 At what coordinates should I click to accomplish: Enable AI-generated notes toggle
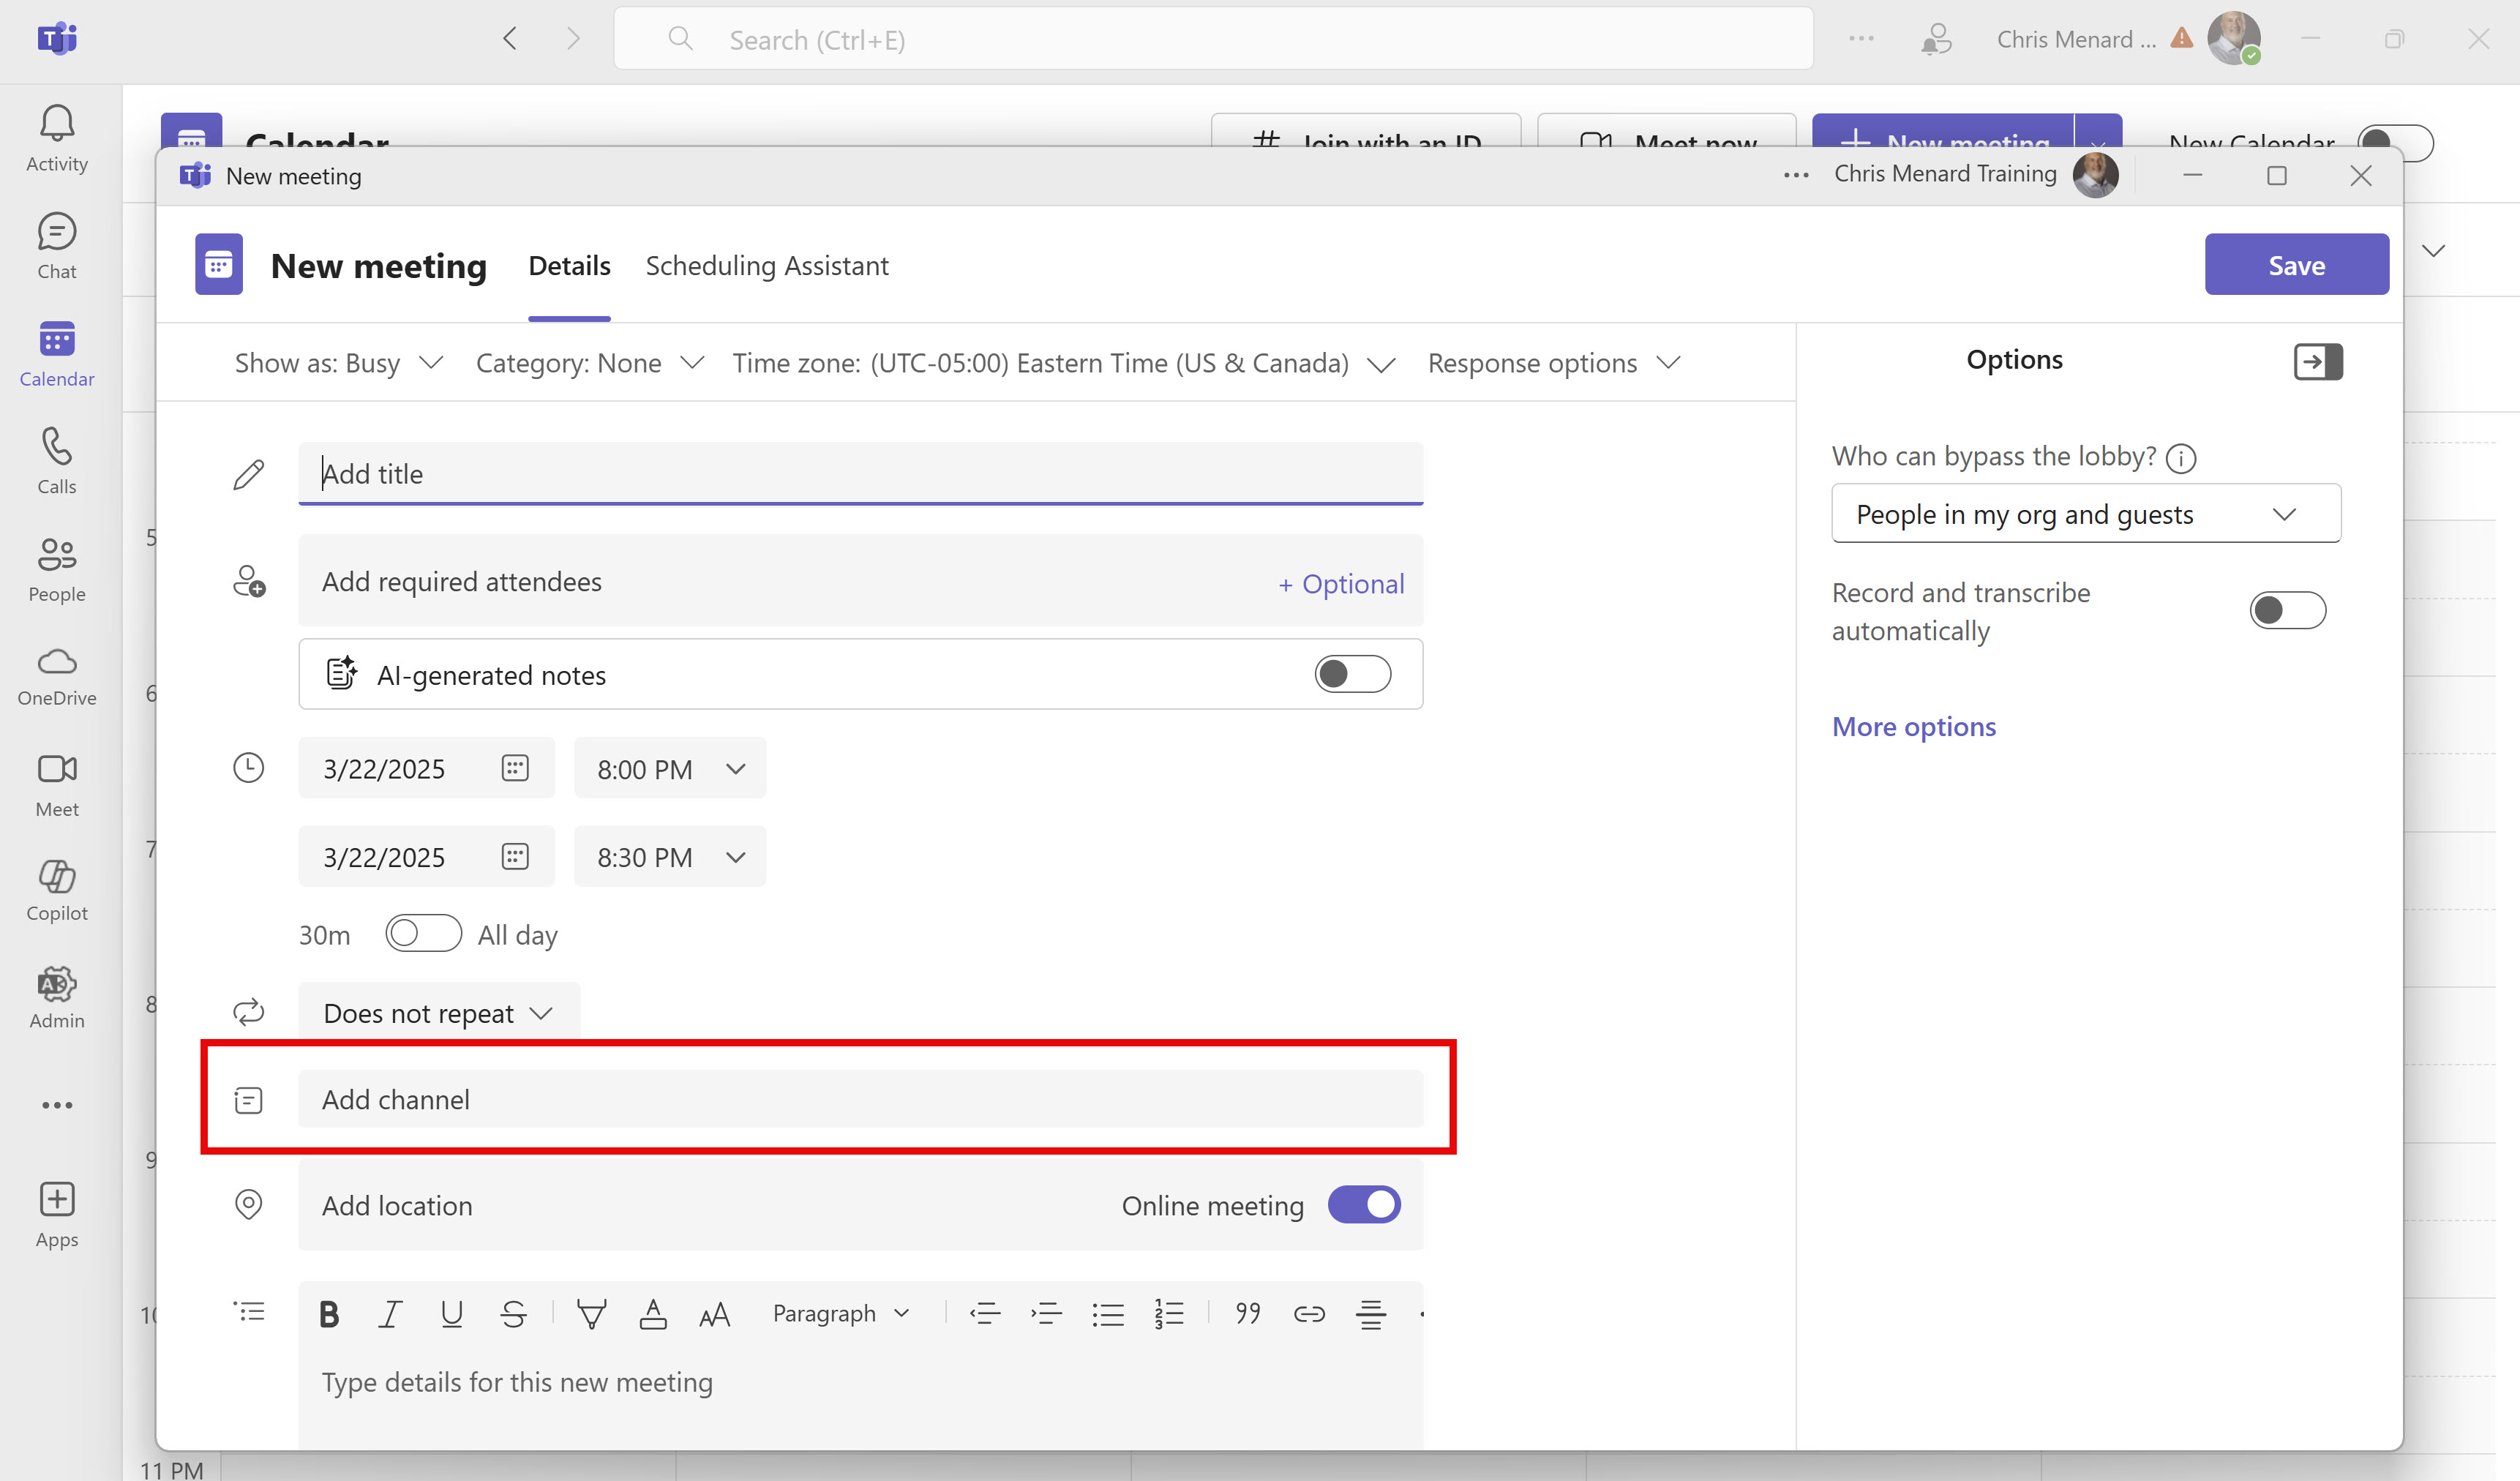[x=1352, y=674]
